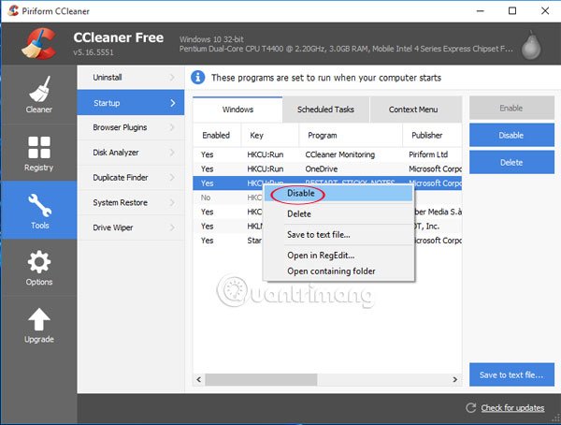561x425 pixels.
Task: Click the refresh icon beside Check for updates
Action: (x=471, y=408)
